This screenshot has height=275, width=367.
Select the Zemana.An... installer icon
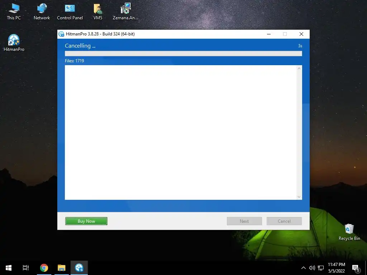tap(125, 11)
